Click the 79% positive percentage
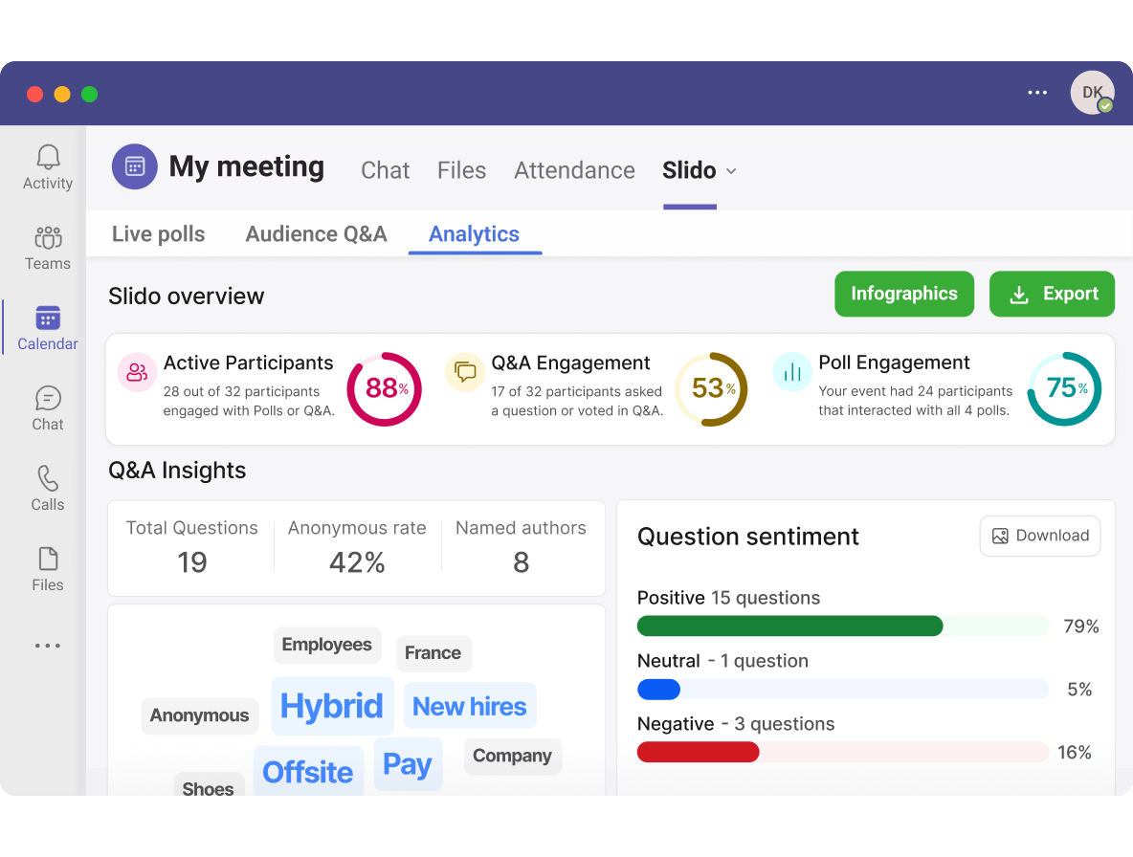Screen dimensions: 1133x857 pos(1081,626)
